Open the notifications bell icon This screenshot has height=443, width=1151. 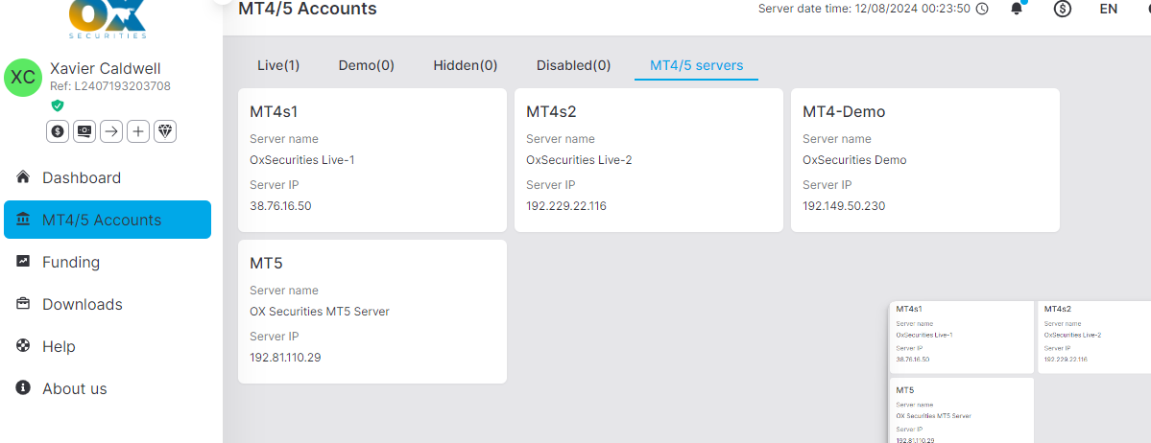pyautogui.click(x=1017, y=9)
